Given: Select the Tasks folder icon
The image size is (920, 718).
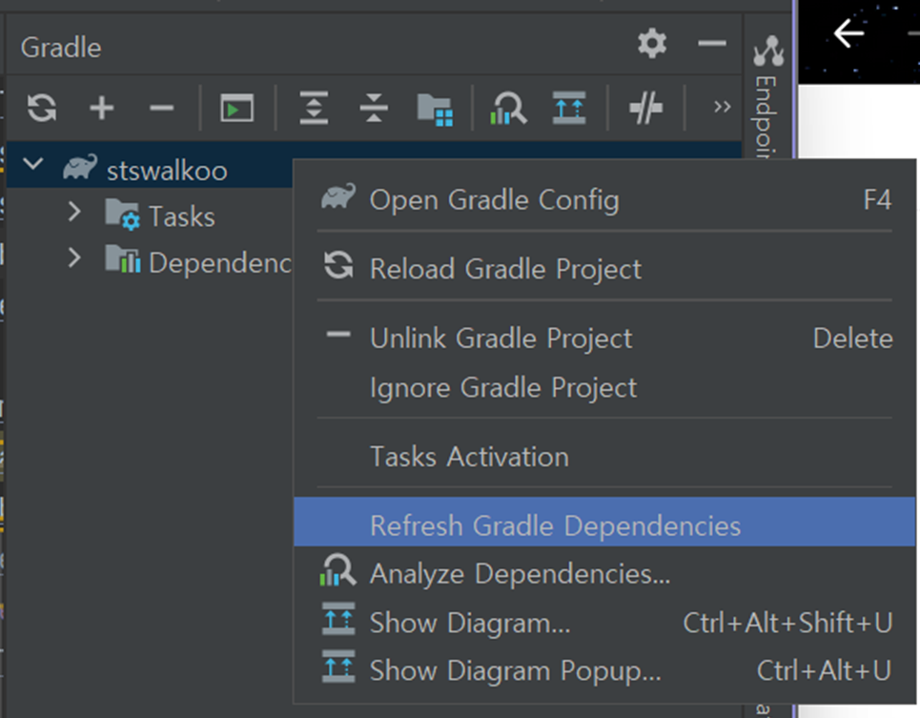Looking at the screenshot, I should tap(123, 215).
